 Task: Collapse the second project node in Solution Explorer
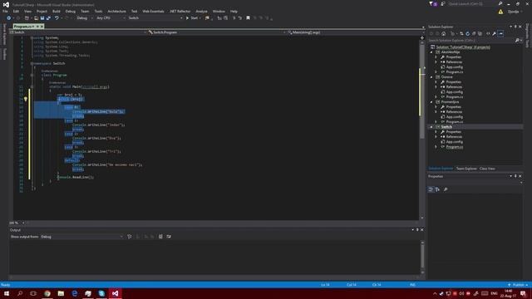[431, 77]
